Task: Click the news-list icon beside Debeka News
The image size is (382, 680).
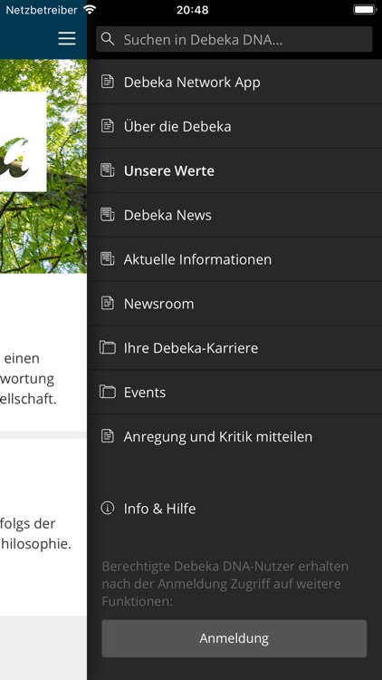Action: 108,214
